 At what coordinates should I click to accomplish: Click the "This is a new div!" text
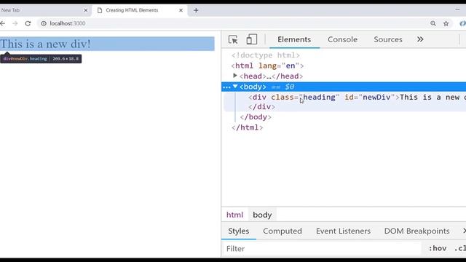[x=45, y=44]
